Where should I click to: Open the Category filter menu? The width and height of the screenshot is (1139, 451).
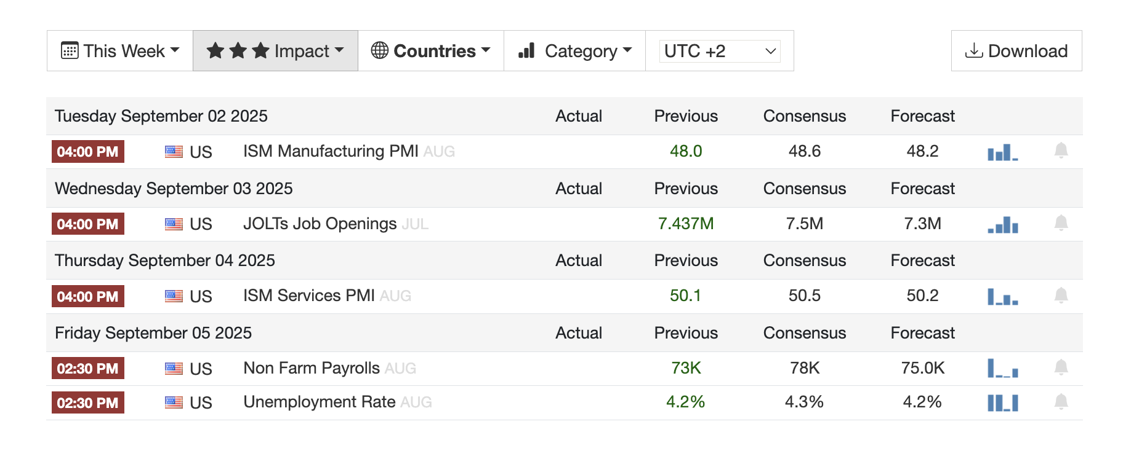[x=574, y=51]
